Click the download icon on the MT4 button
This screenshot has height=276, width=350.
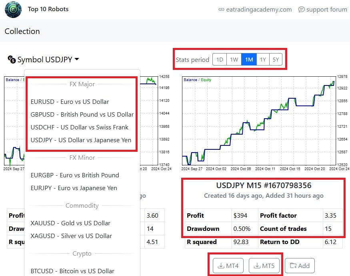coord(222,266)
